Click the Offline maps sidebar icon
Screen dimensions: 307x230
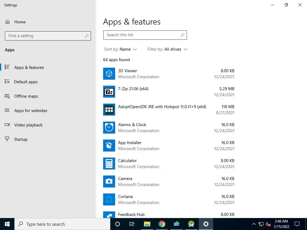[x=7, y=96]
